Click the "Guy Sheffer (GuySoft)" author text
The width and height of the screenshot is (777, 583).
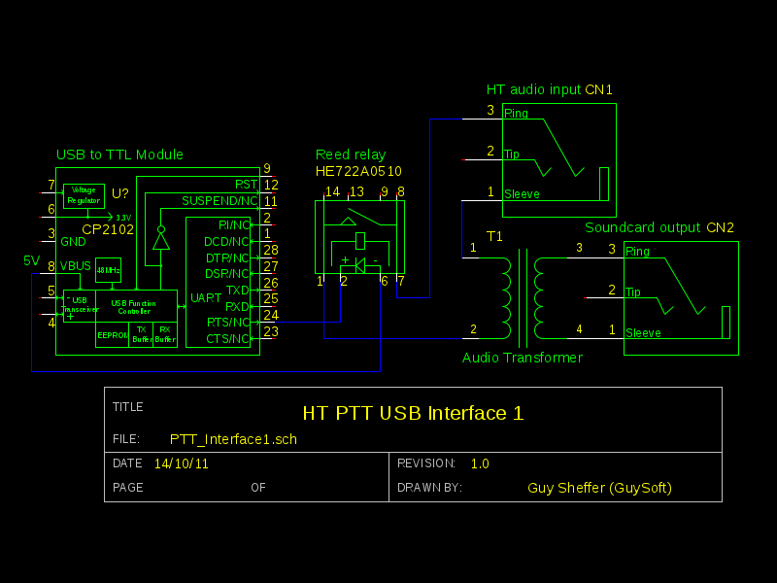point(599,488)
